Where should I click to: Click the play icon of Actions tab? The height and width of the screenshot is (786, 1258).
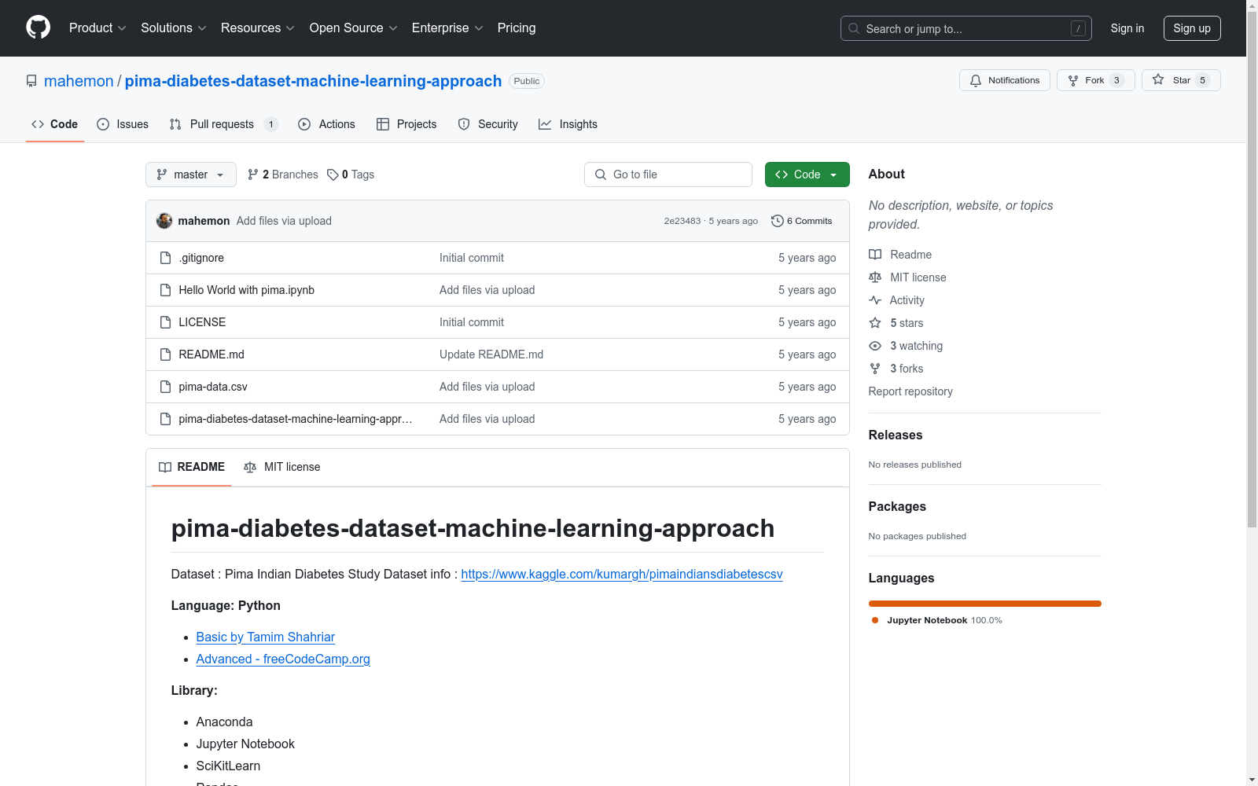point(304,124)
